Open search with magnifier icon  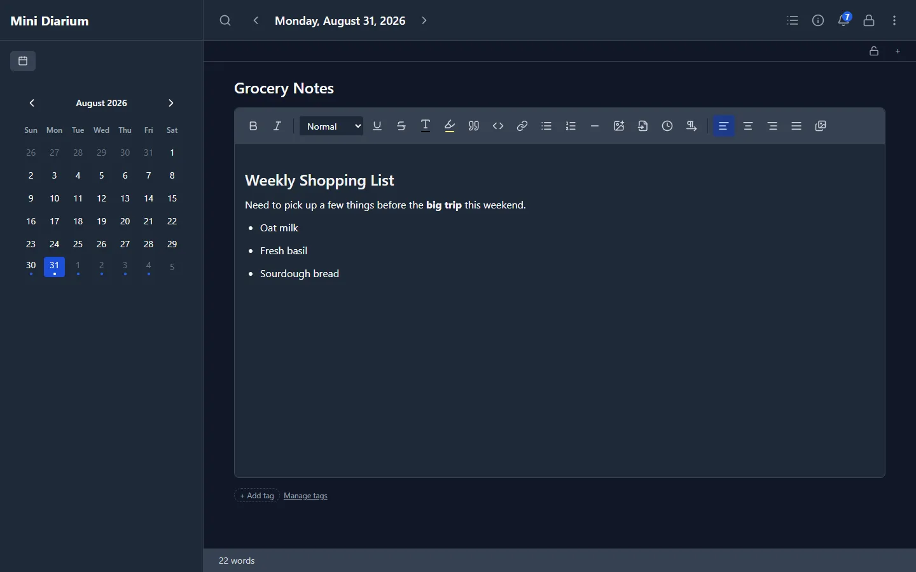(225, 20)
